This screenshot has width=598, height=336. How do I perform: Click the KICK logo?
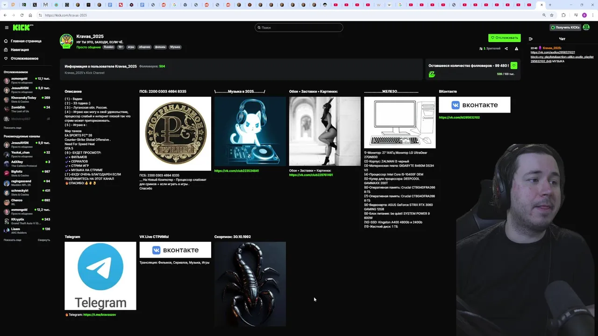[x=22, y=28]
